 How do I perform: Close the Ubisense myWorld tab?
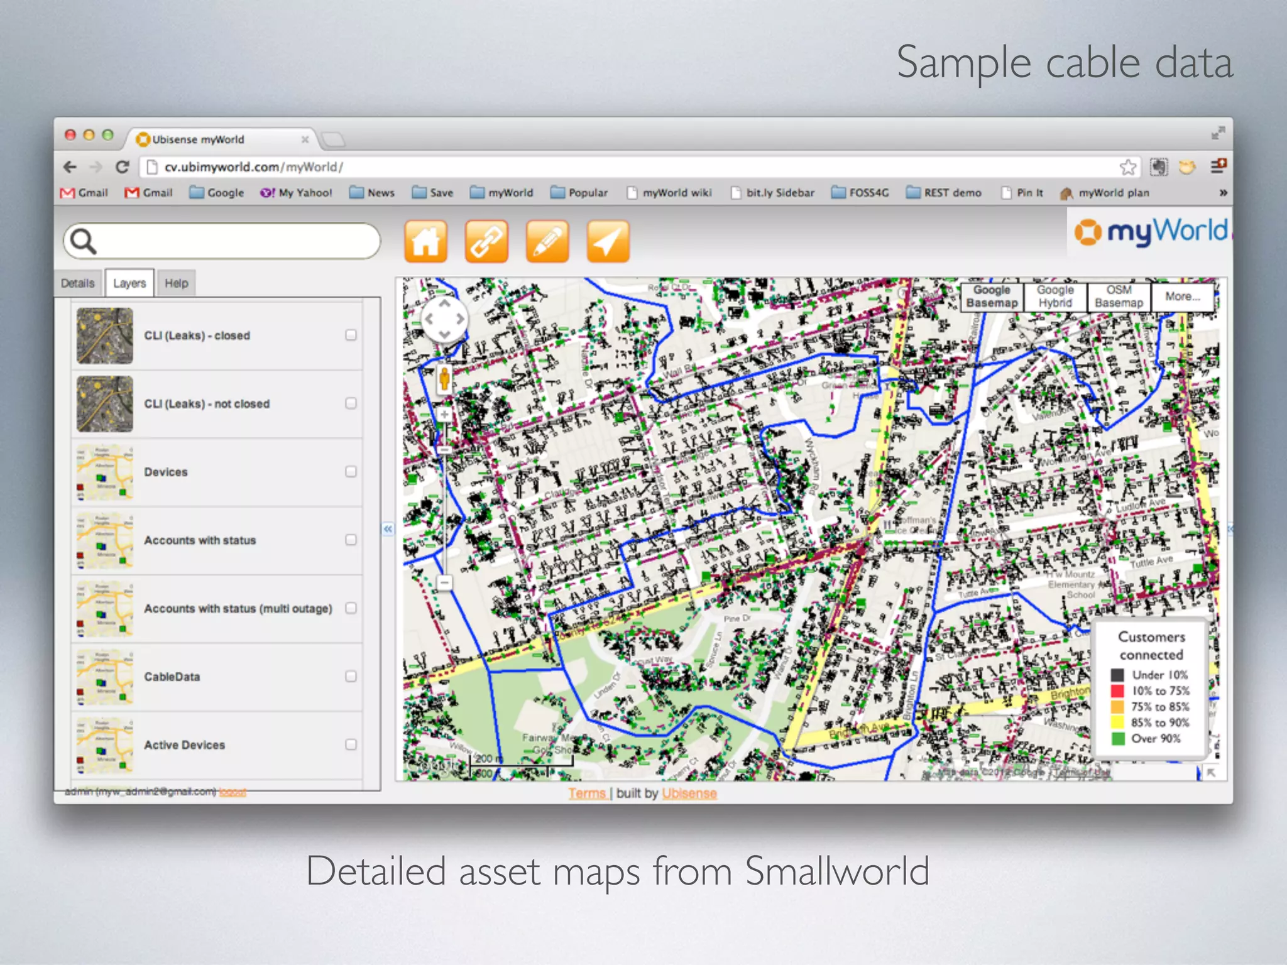(305, 139)
